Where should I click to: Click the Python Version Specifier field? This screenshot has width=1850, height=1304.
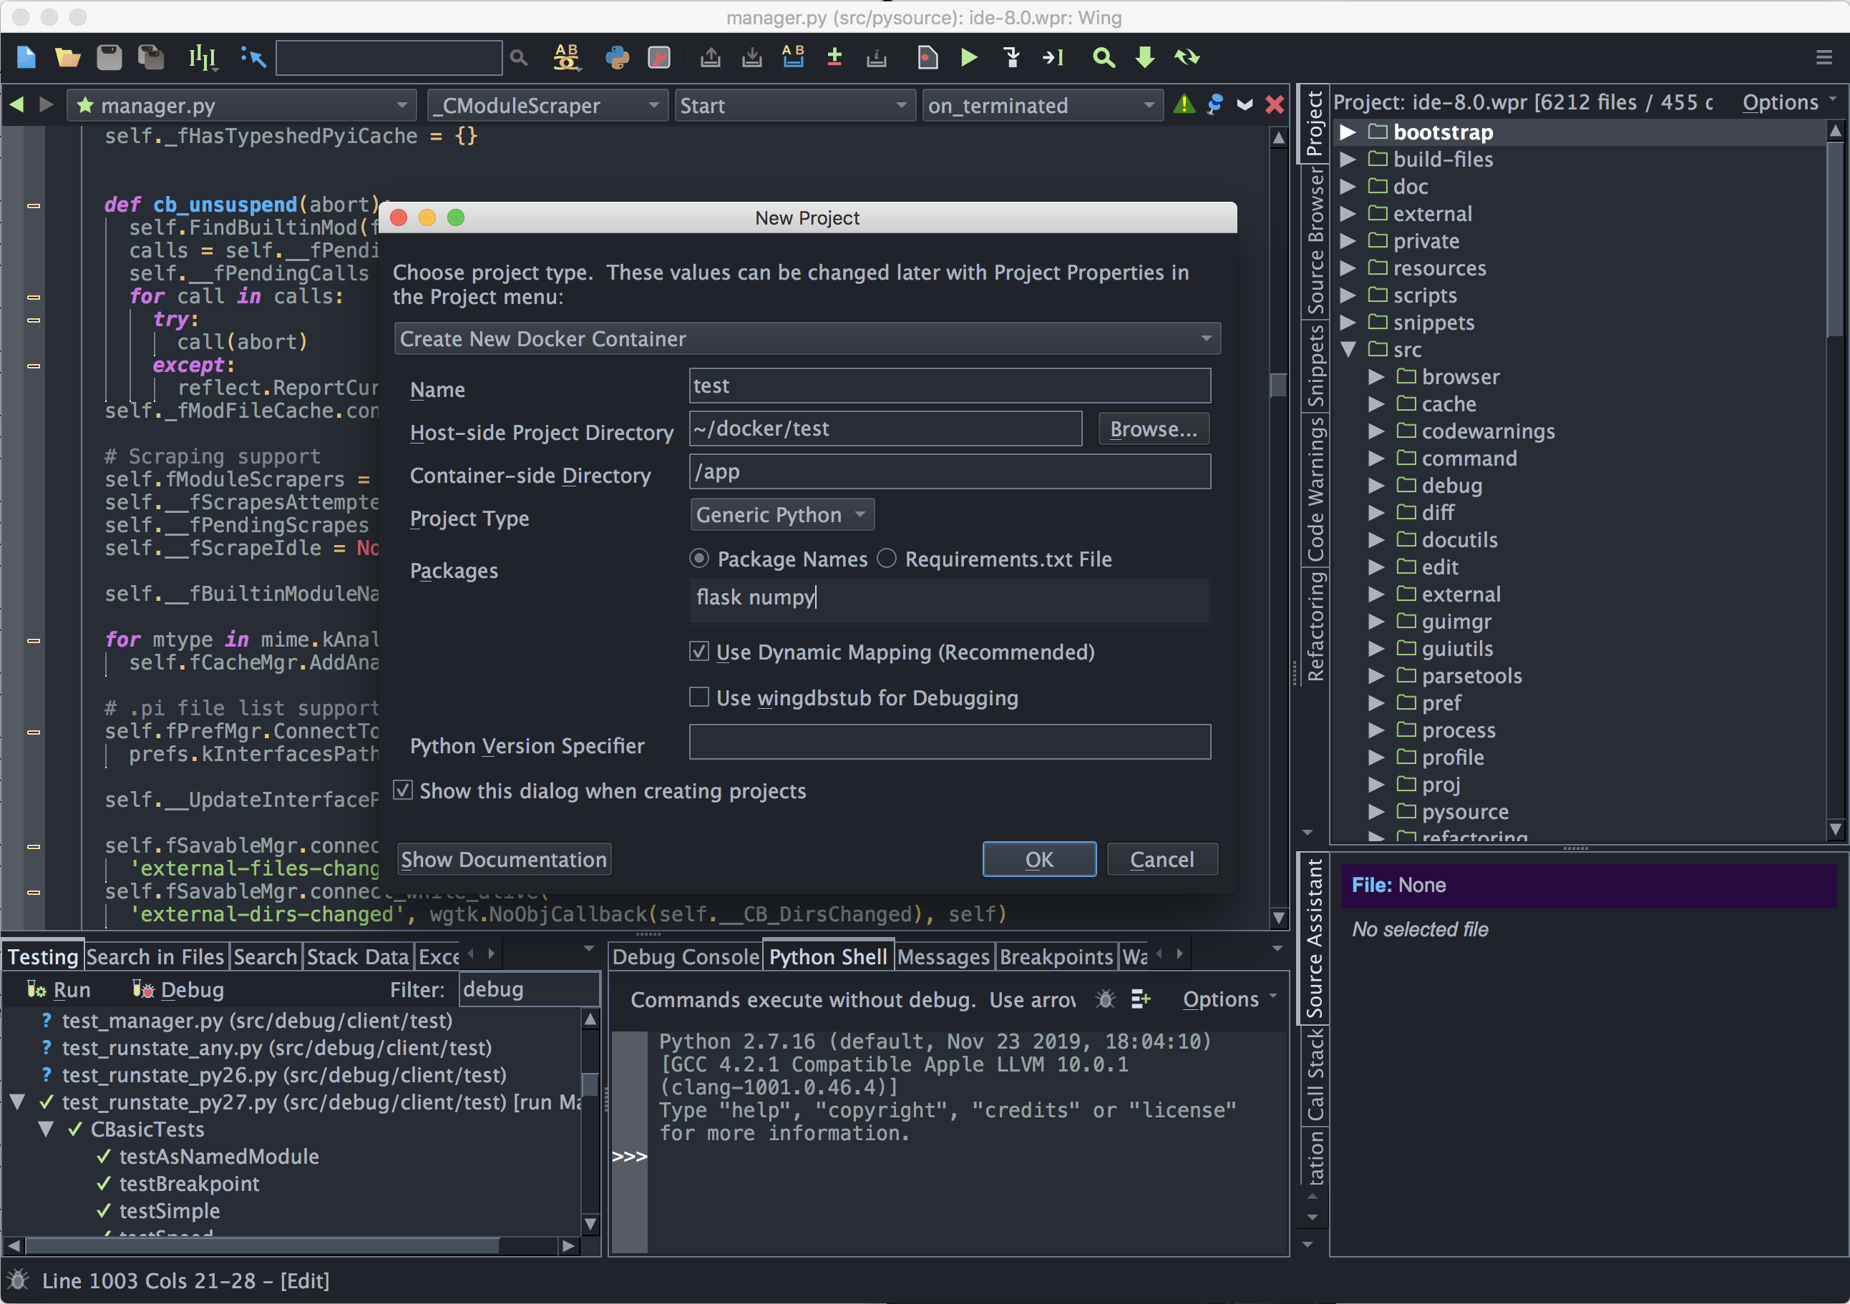(949, 742)
